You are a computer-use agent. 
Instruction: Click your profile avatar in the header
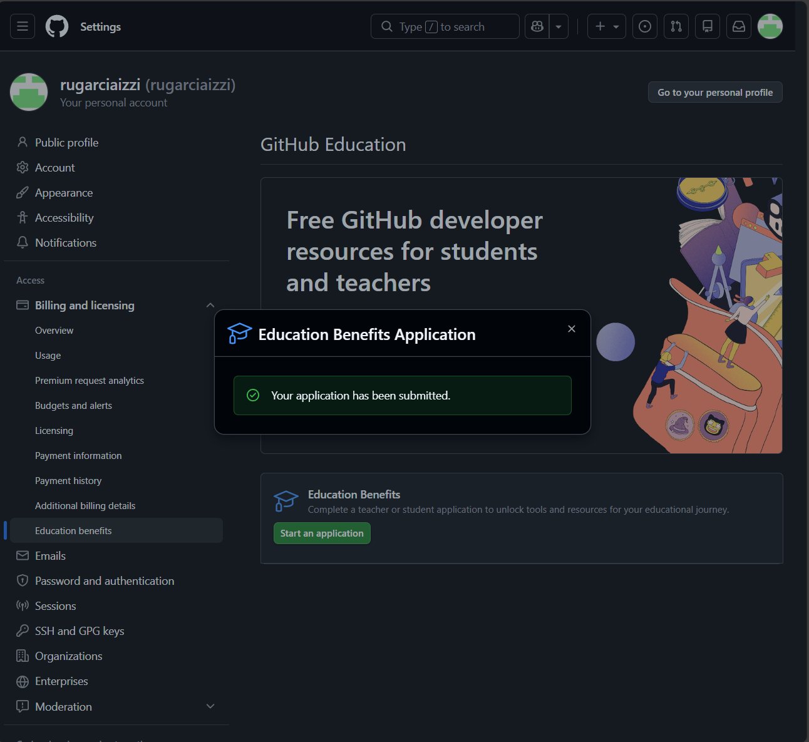tap(770, 26)
